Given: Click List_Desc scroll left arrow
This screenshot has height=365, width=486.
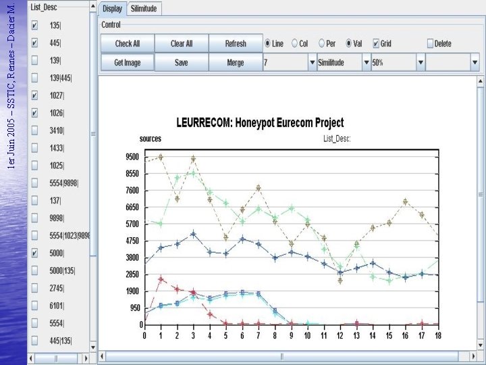Looking at the screenshot, I should click(31, 358).
